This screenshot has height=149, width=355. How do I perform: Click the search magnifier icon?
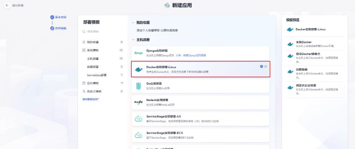(84, 32)
